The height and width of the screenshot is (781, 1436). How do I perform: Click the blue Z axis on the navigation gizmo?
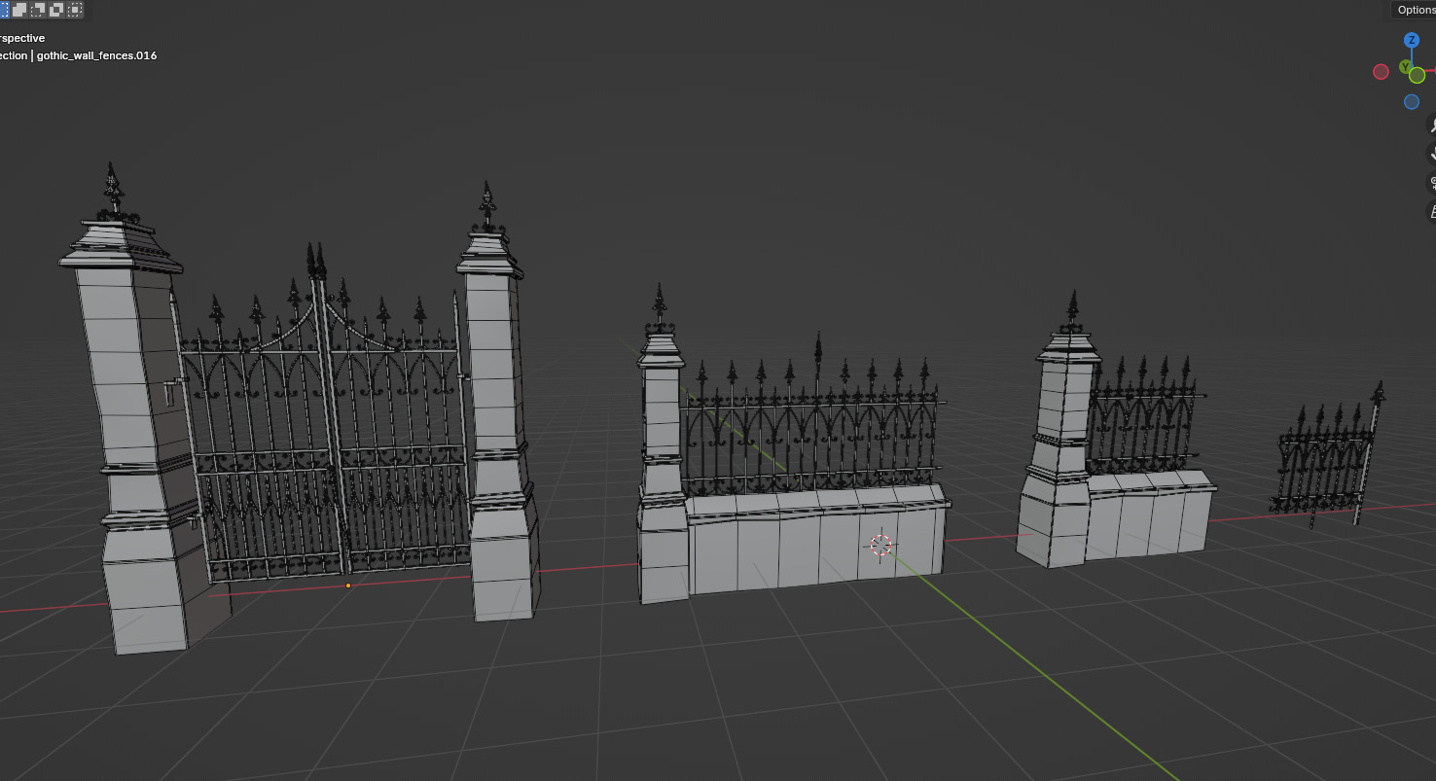click(x=1411, y=40)
